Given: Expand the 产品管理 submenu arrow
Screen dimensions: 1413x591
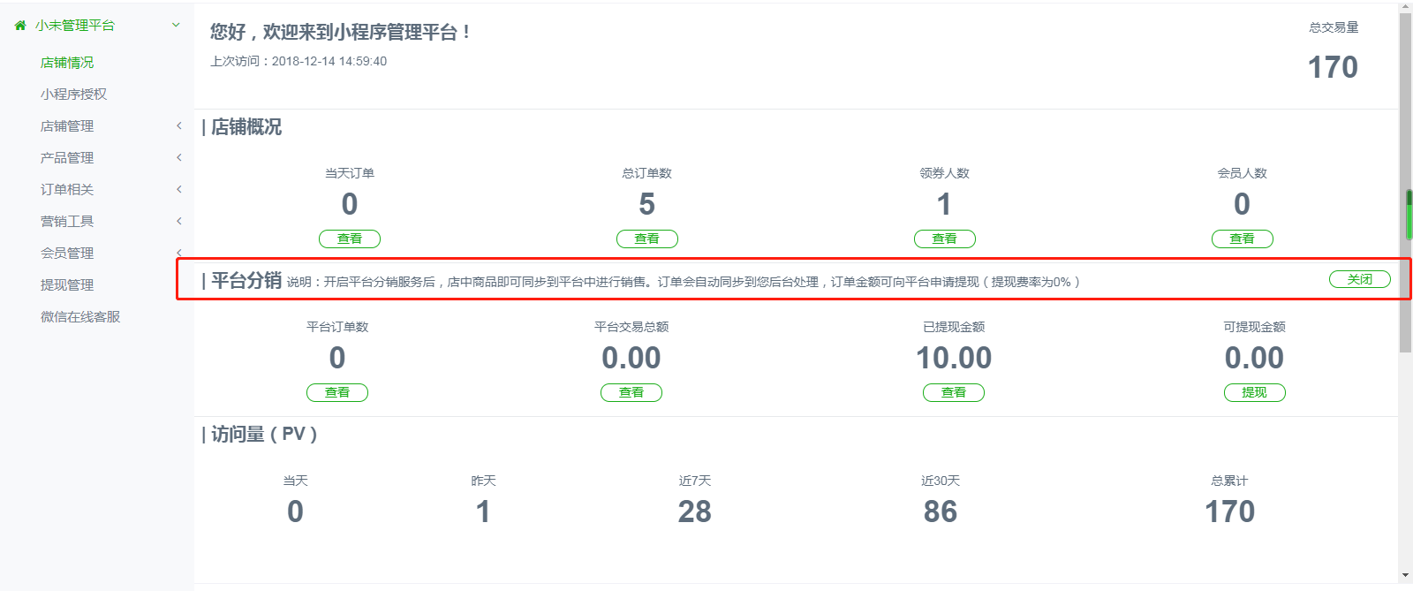Looking at the screenshot, I should 179,158.
